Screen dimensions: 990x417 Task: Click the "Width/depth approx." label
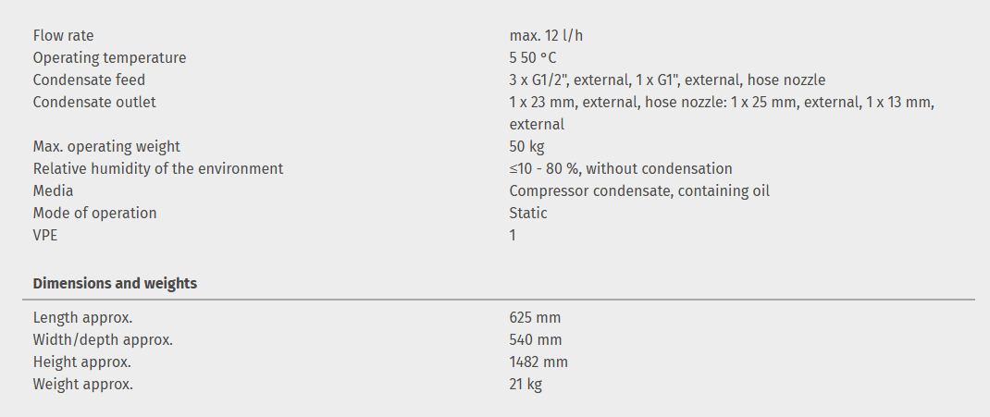[103, 340]
